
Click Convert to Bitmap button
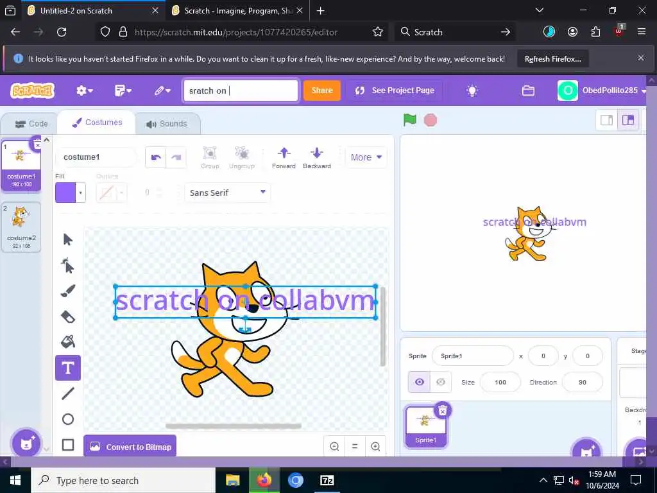(130, 447)
